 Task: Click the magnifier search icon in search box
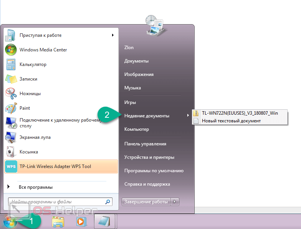[107, 202]
